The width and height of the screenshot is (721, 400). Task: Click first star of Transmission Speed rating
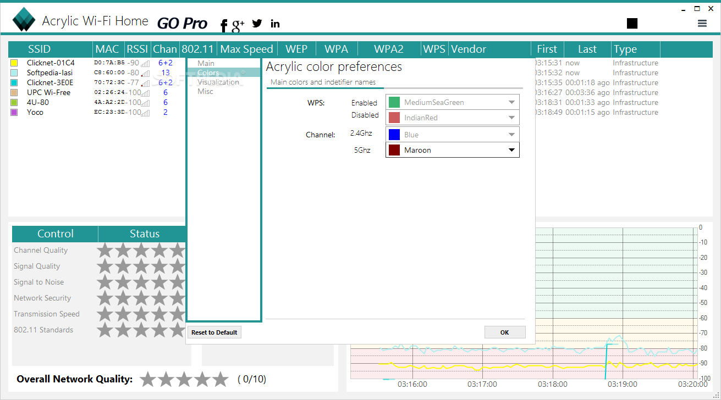105,314
